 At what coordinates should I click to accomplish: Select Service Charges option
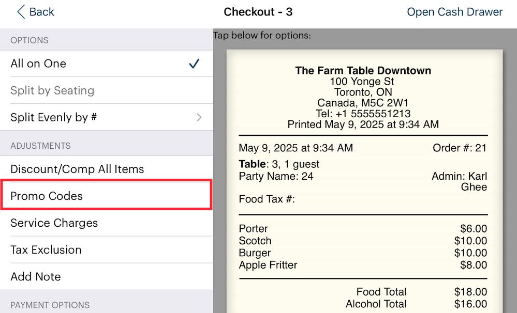(x=54, y=223)
